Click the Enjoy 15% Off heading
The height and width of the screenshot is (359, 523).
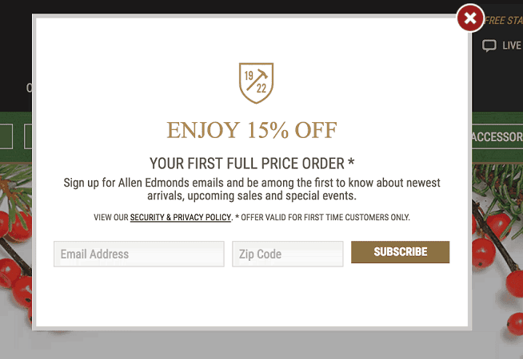(252, 129)
